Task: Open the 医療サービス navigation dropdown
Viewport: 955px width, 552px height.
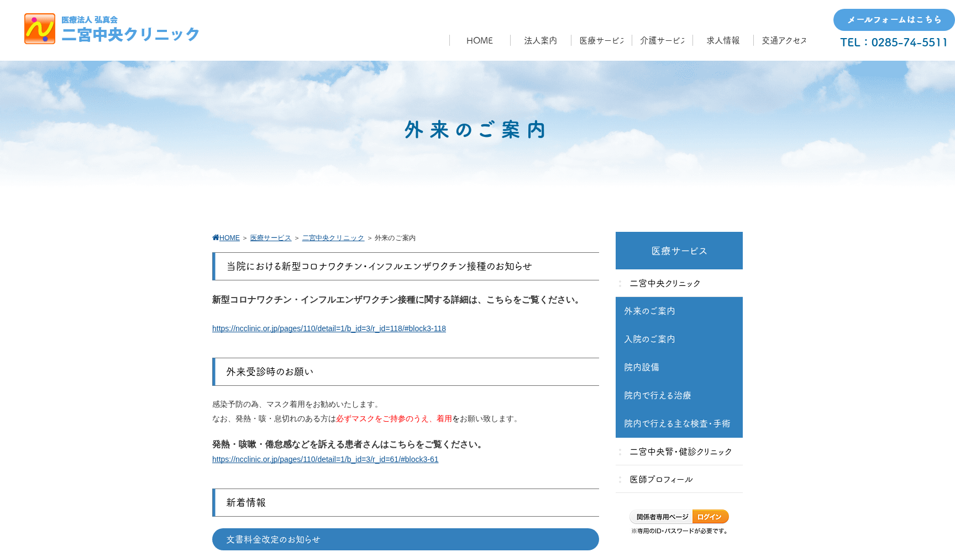Action: coord(601,40)
